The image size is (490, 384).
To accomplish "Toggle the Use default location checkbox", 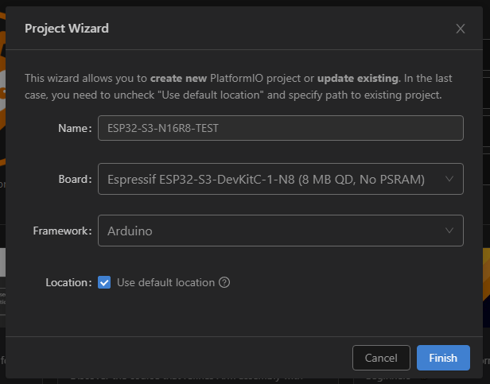I will (104, 282).
